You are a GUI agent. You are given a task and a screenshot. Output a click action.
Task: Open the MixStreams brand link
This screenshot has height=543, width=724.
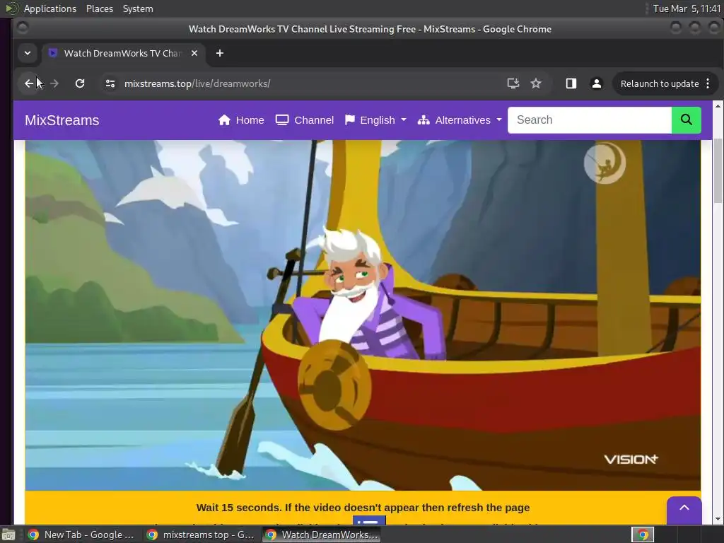click(x=62, y=120)
